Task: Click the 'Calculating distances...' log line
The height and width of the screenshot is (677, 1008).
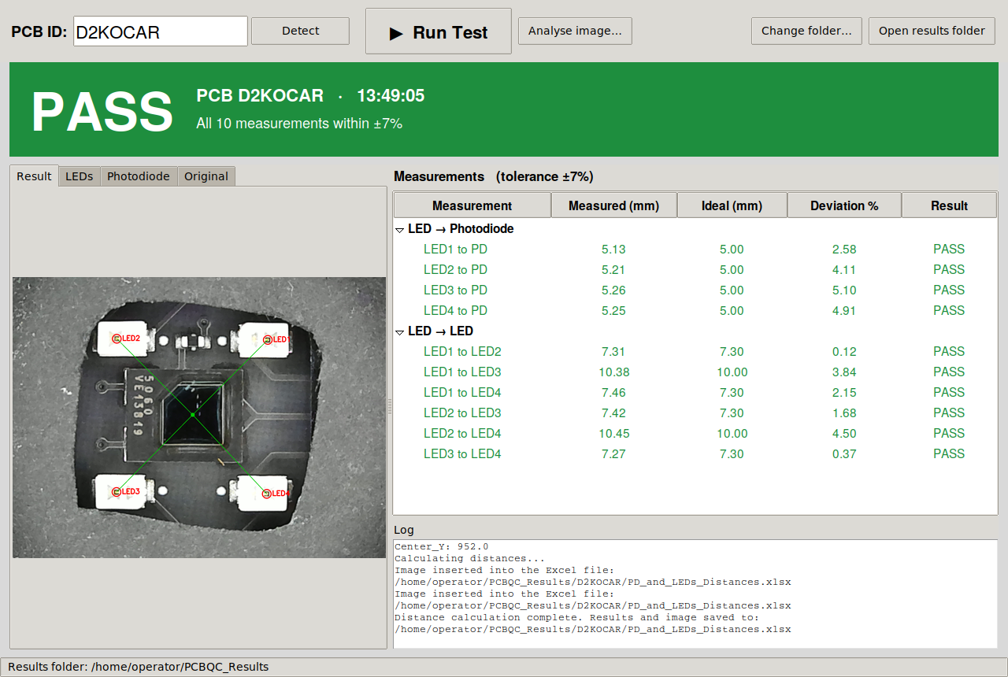Action: (x=469, y=558)
